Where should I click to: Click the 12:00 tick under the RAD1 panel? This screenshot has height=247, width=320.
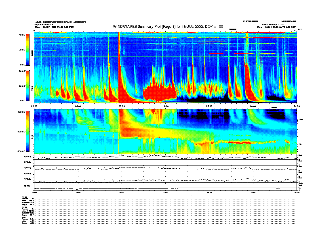166,106
